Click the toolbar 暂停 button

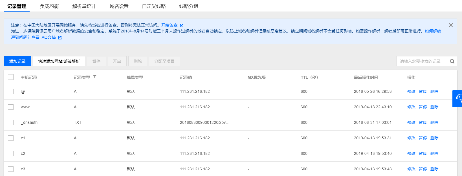click(x=96, y=61)
